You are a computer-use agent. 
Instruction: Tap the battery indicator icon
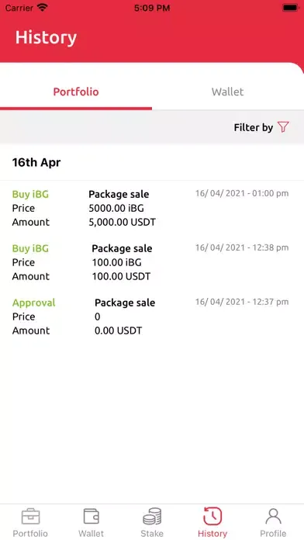pyautogui.click(x=290, y=8)
